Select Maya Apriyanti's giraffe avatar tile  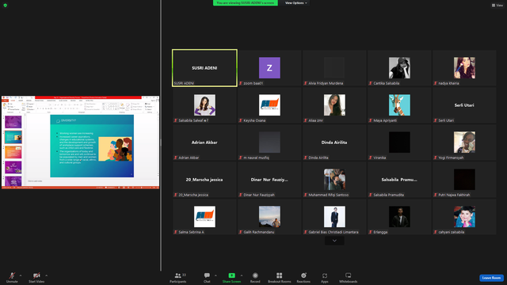point(399,105)
